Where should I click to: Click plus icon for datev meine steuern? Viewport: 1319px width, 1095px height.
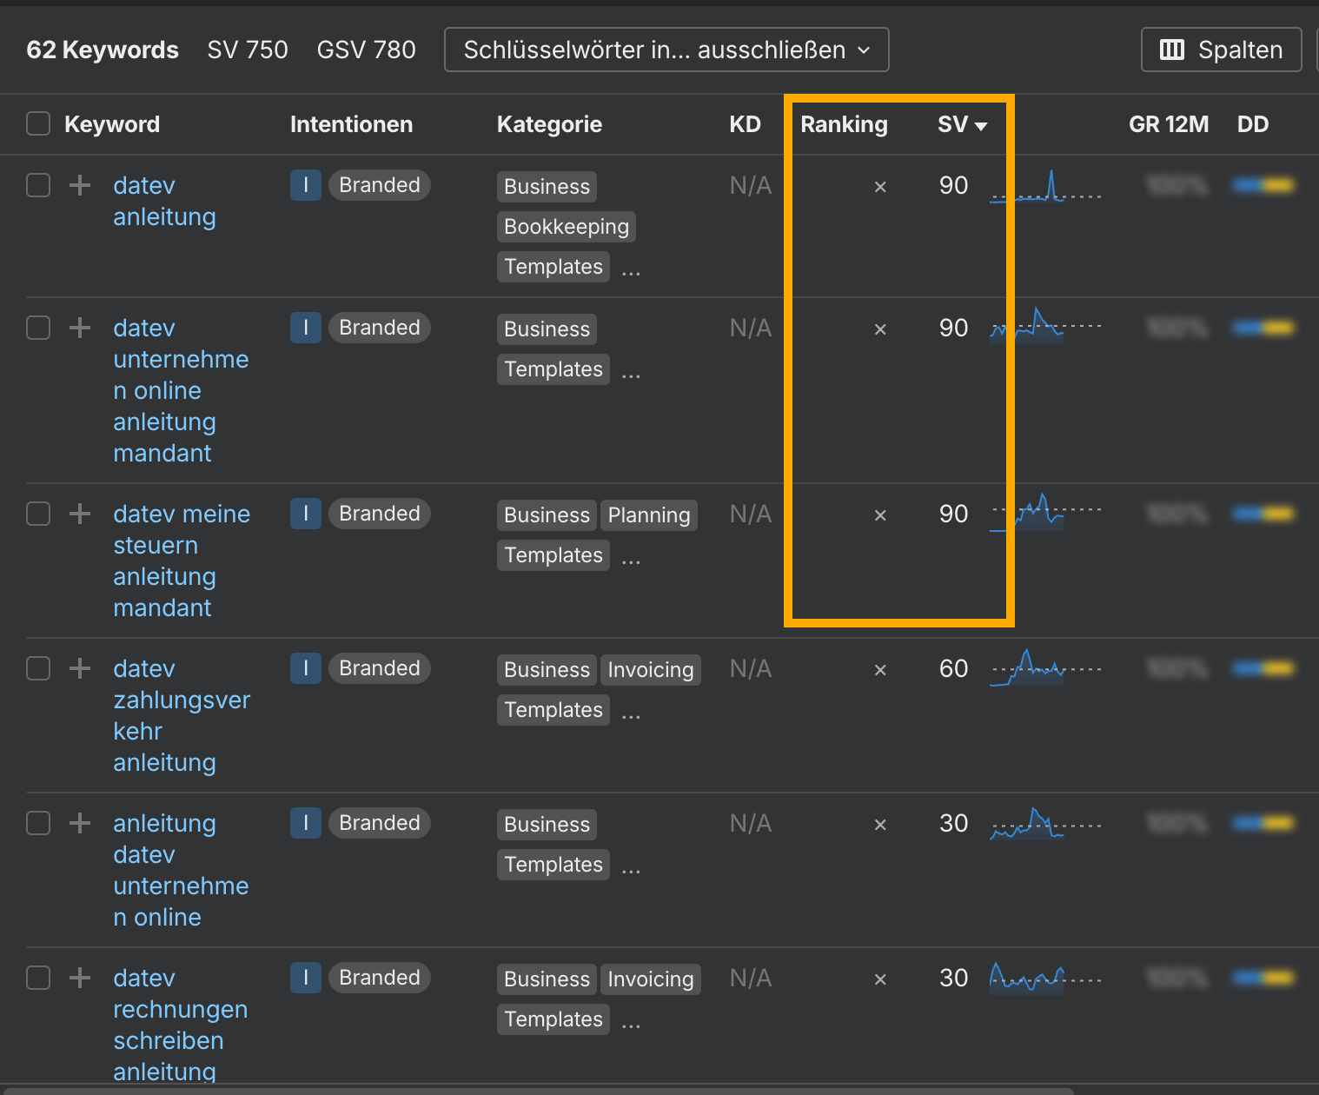click(x=80, y=514)
